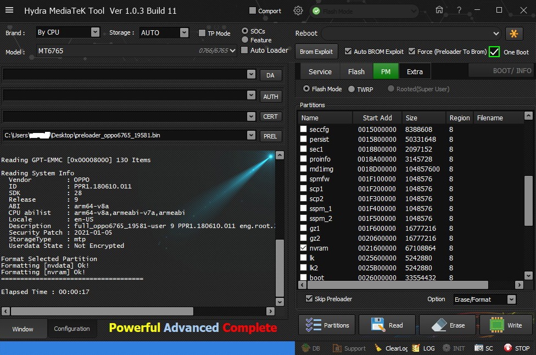Screen dimensions: 536x355
Task: Click the partitions table vertical scrollbar
Action: (x=528, y=201)
